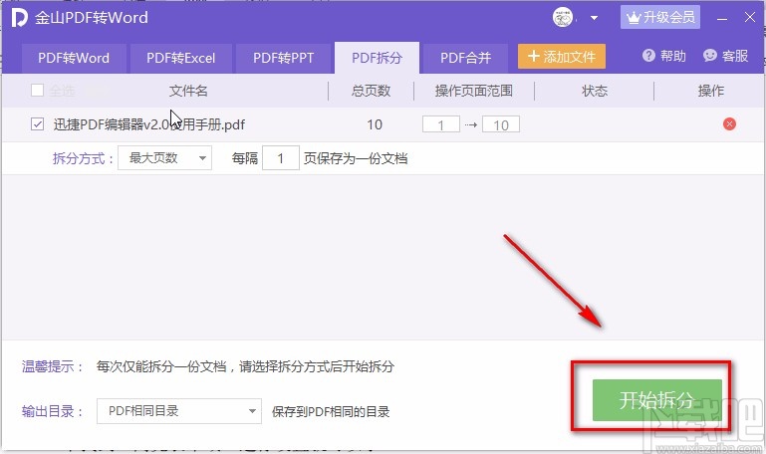The image size is (766, 454).
Task: Click the 操作页面范围 column header
Action: [x=474, y=91]
